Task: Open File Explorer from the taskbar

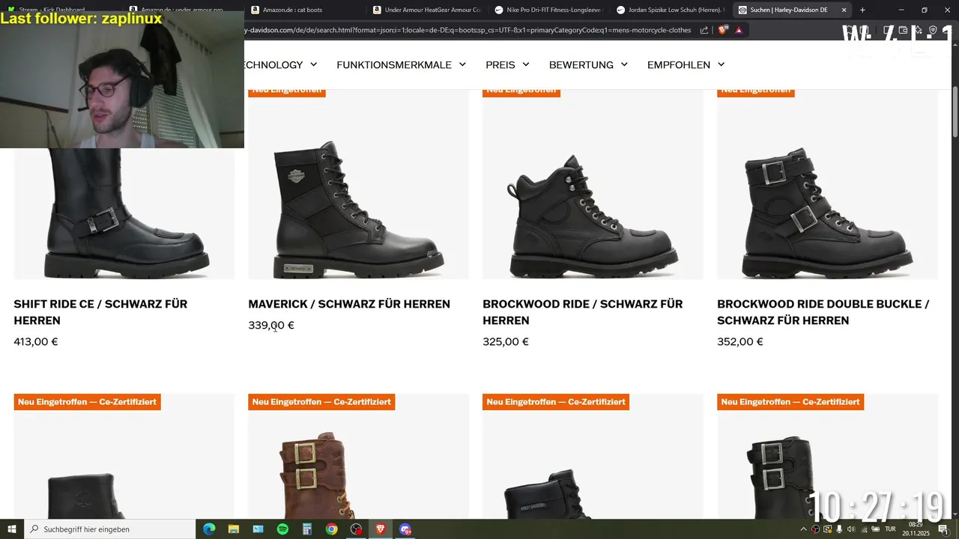Action: click(234, 529)
